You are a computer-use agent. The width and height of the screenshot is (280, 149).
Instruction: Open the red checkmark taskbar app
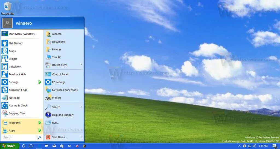(77, 146)
